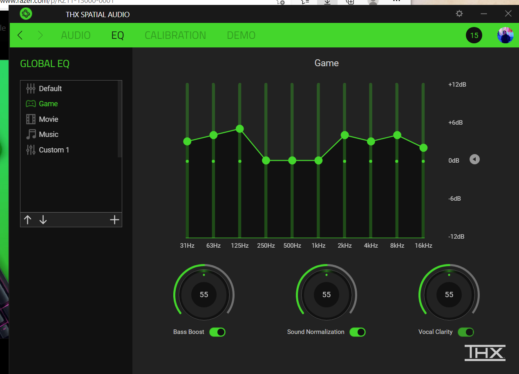Open the user profile avatar
This screenshot has height=374, width=519.
[x=506, y=35]
